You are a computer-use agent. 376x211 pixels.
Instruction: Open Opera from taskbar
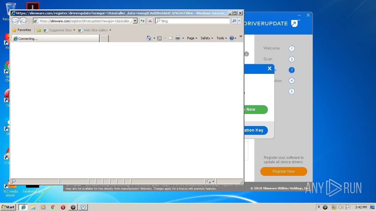coord(63,207)
